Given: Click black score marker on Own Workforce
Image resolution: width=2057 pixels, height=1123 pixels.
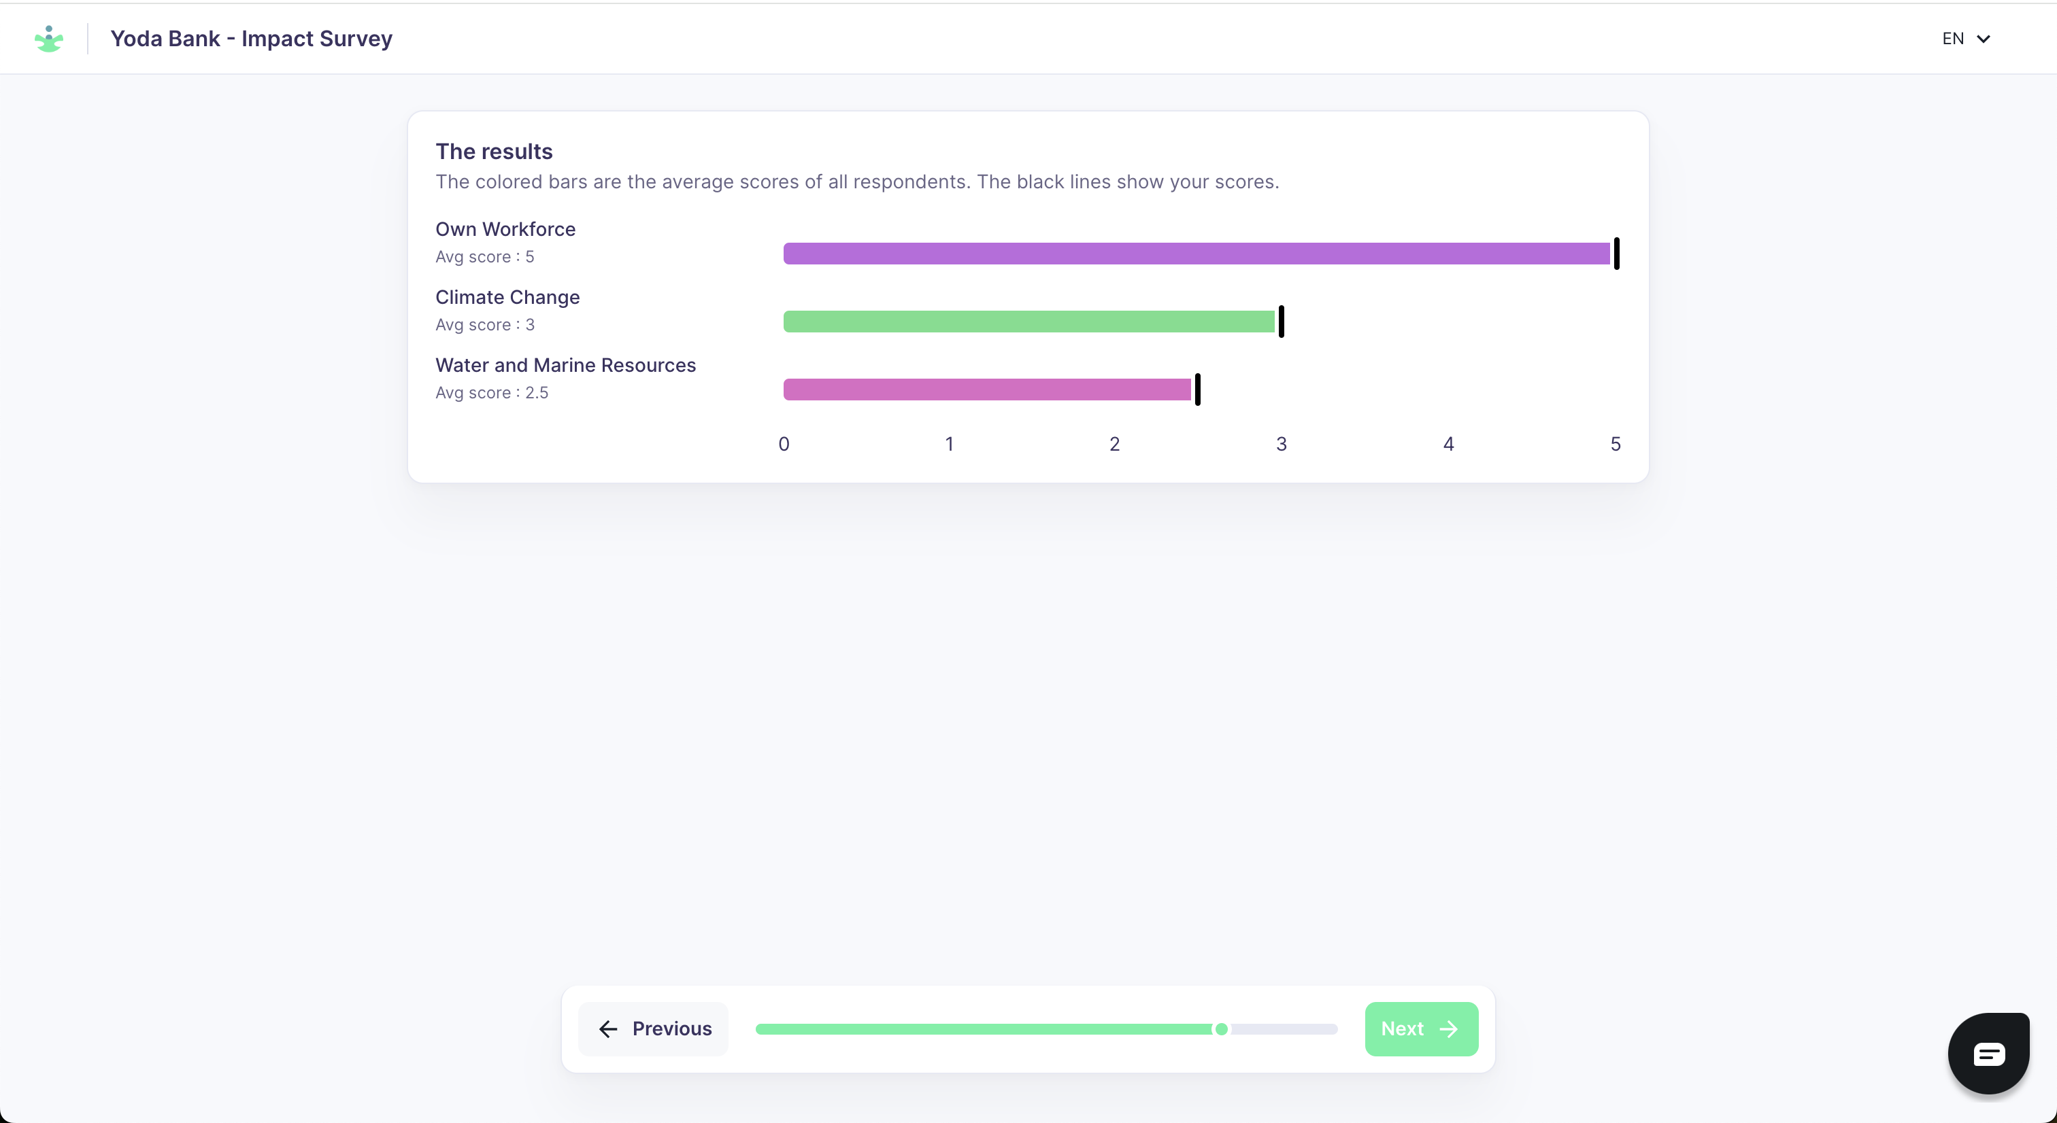Looking at the screenshot, I should tap(1616, 253).
